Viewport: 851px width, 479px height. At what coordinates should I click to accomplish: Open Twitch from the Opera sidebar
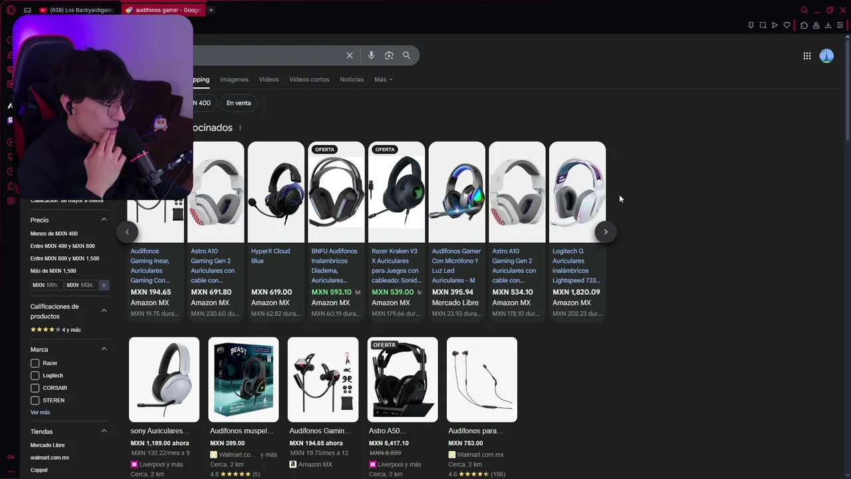[10, 120]
